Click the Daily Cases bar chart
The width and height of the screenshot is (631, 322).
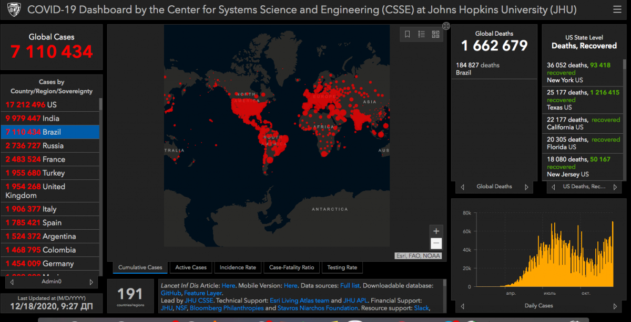coord(544,254)
